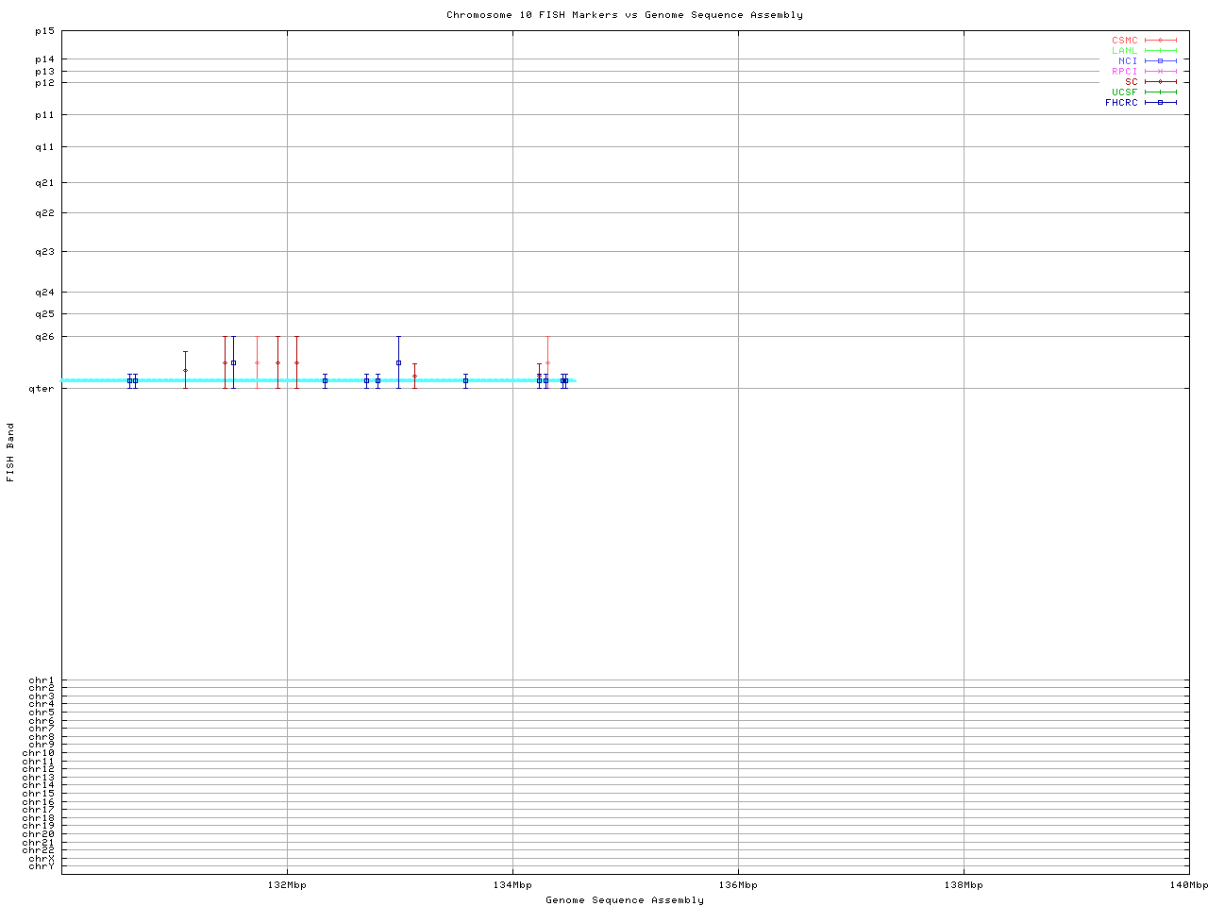Click the p15 band label

[x=44, y=30]
